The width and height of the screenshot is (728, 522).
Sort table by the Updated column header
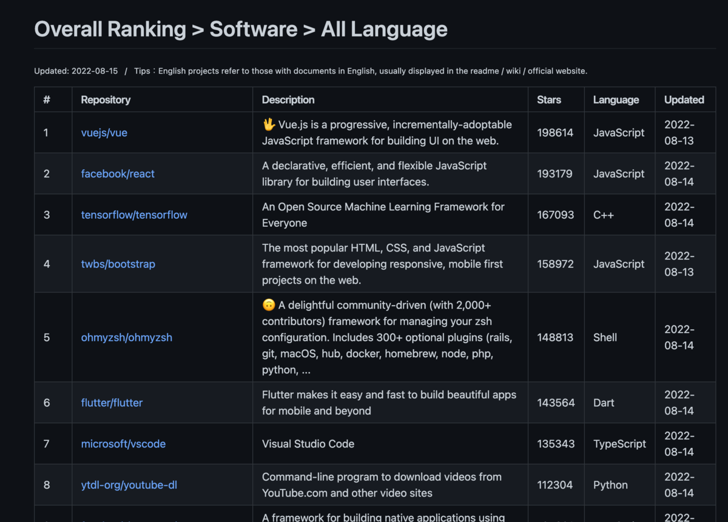point(684,99)
